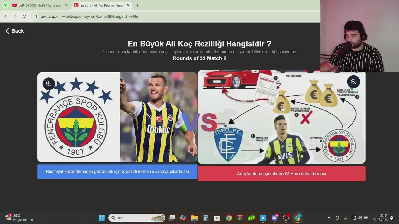Open Task View on the taskbar

click(x=172, y=218)
